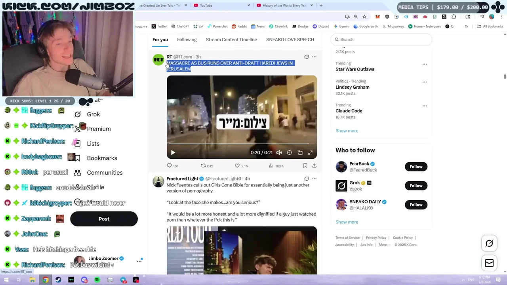Open Privacy Policy link
This screenshot has height=285, width=507.
(x=376, y=237)
